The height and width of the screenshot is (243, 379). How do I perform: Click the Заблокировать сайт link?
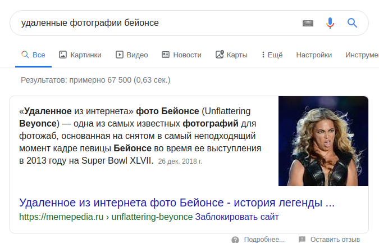236,217
